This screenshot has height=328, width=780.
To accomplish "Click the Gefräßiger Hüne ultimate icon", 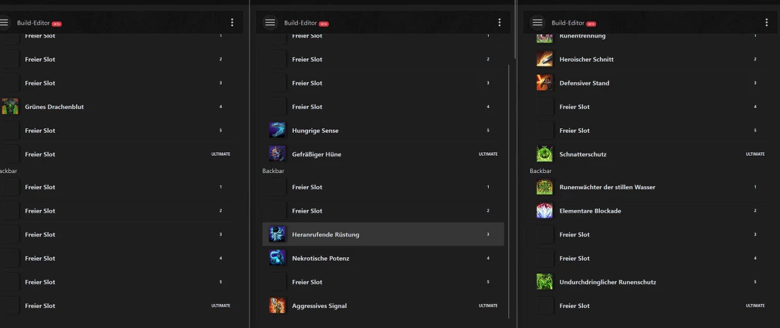I will [x=277, y=154].
